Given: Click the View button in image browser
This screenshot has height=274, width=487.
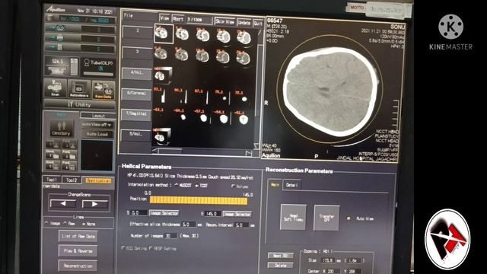Looking at the screenshot, I should click(164, 18).
